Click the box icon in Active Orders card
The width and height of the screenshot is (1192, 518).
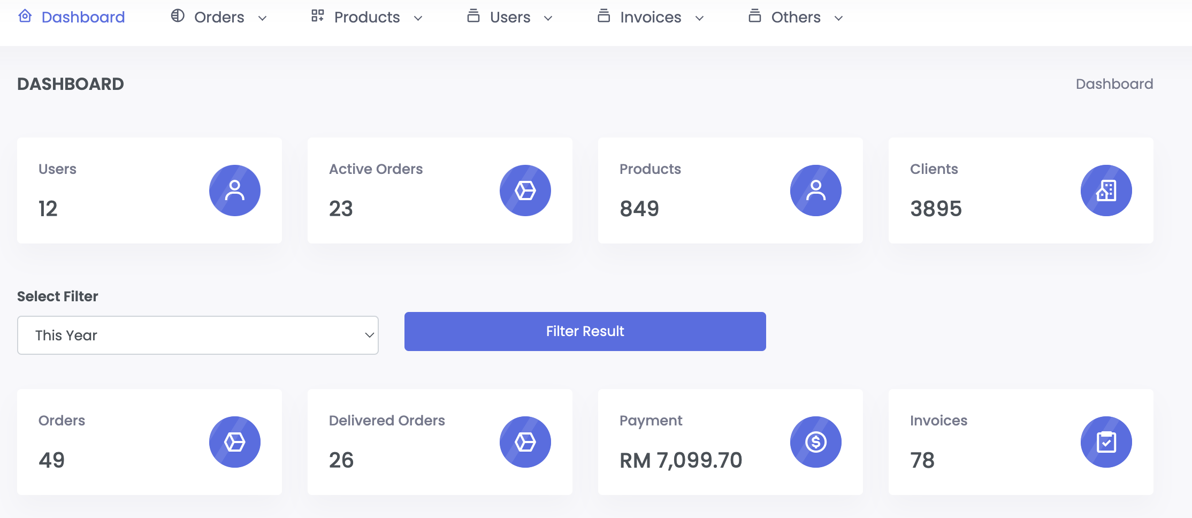tap(525, 191)
